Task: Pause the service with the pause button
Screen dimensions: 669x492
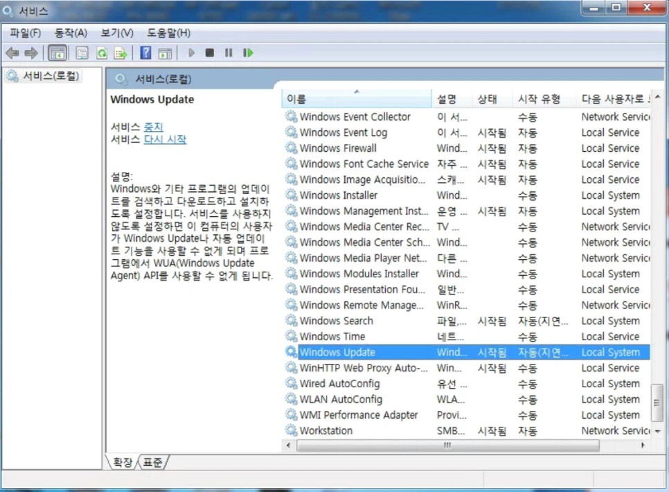Action: click(229, 53)
